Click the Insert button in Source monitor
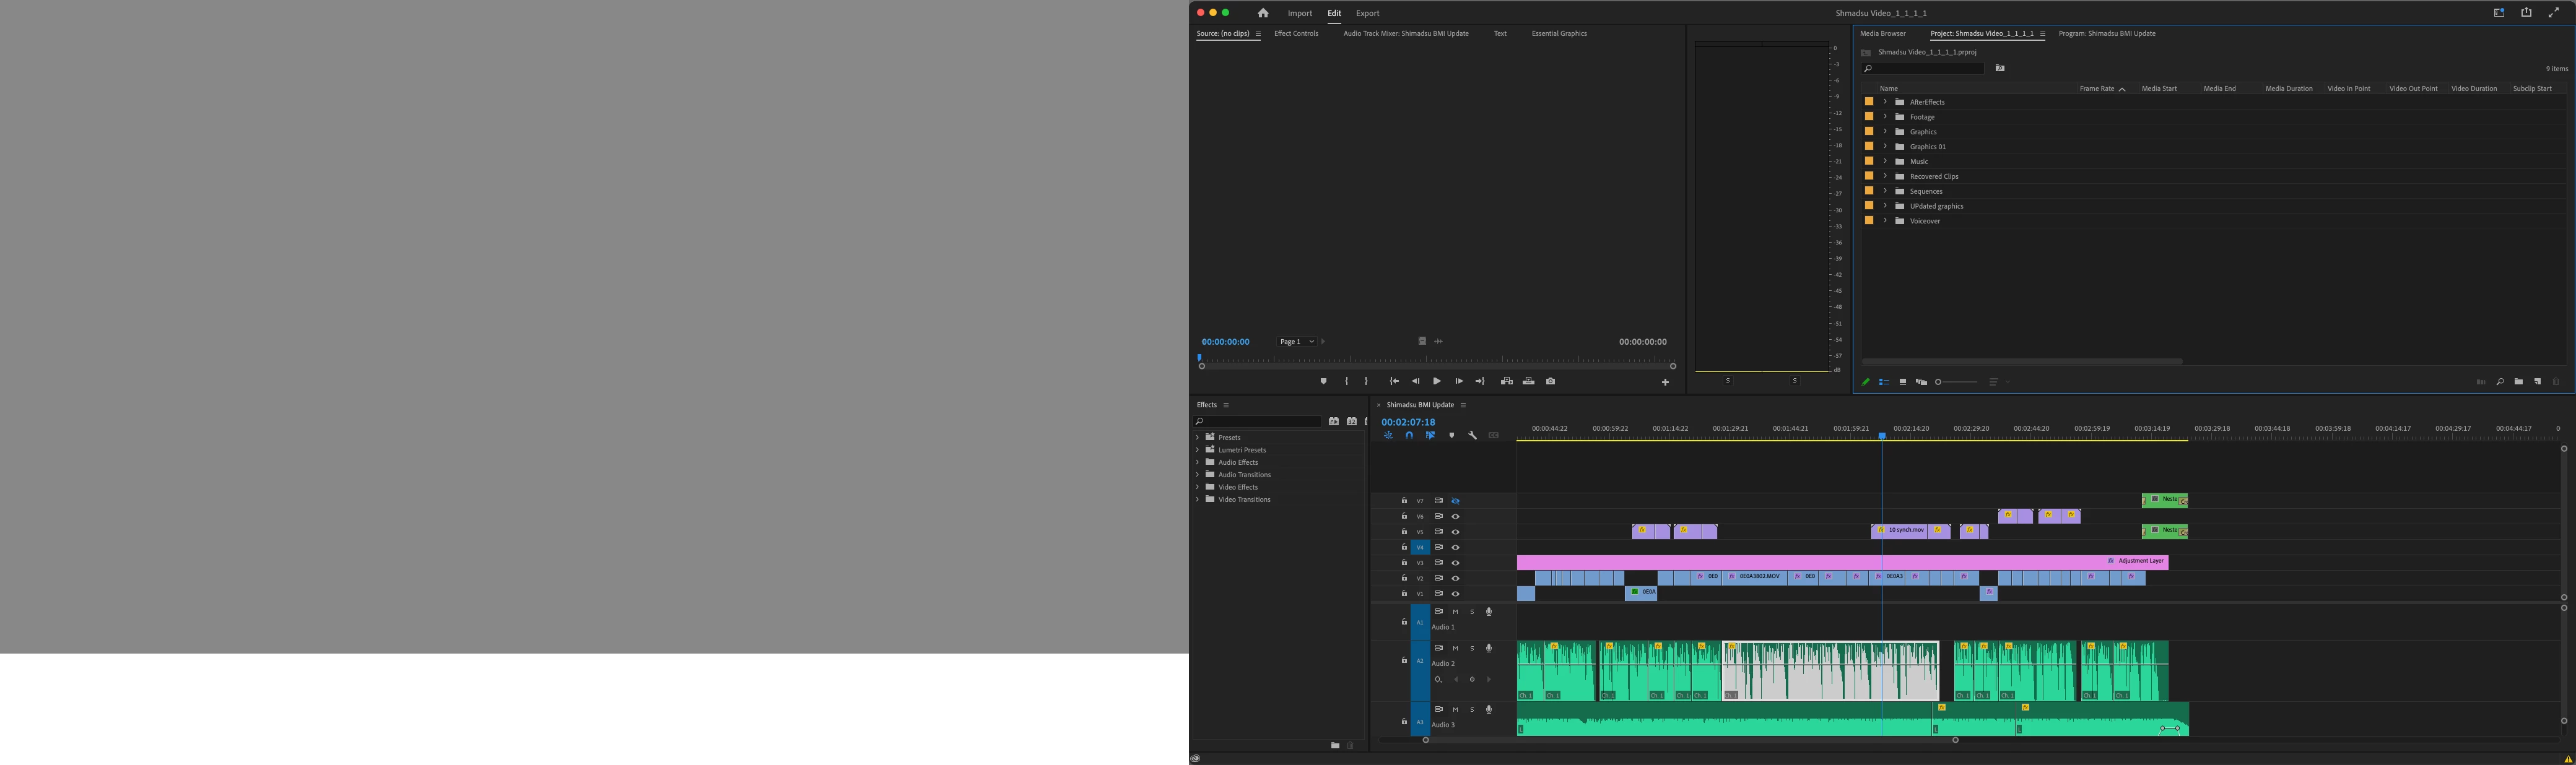This screenshot has height=765, width=2576. tap(1507, 381)
